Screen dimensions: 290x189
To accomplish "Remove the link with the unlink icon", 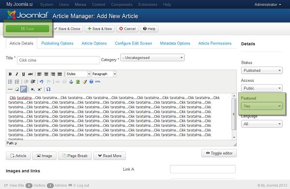I will pos(64,82).
